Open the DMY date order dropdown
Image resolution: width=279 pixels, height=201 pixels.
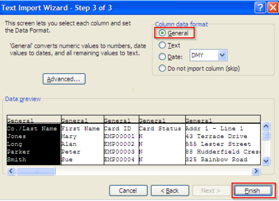(x=222, y=55)
